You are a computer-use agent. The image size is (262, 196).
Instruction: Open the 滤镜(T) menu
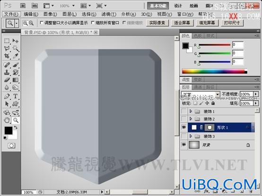[109, 14]
